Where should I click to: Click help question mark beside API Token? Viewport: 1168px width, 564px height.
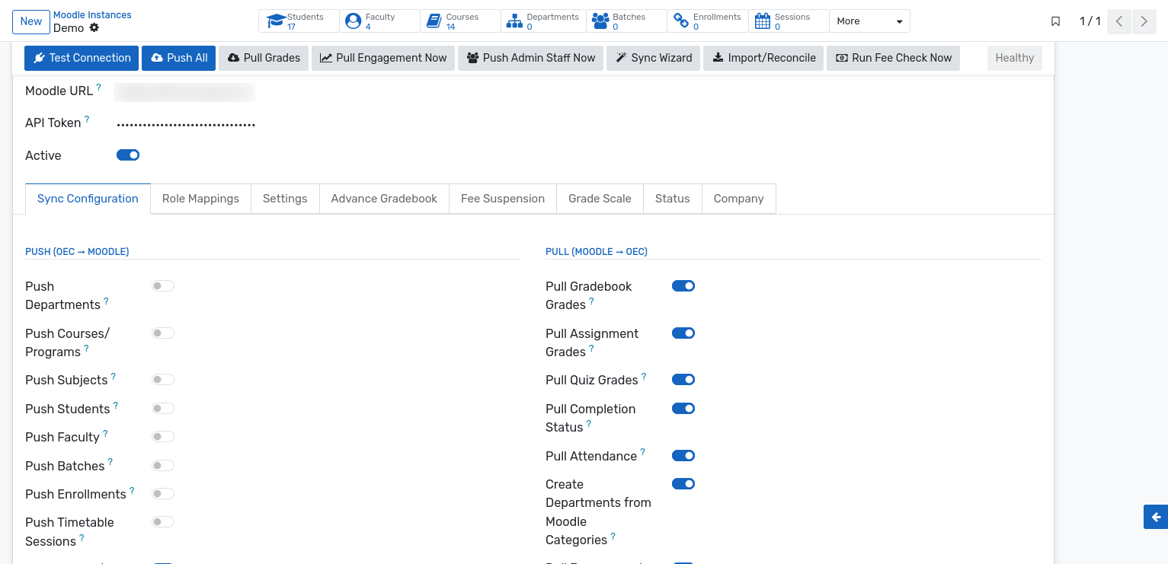(87, 119)
